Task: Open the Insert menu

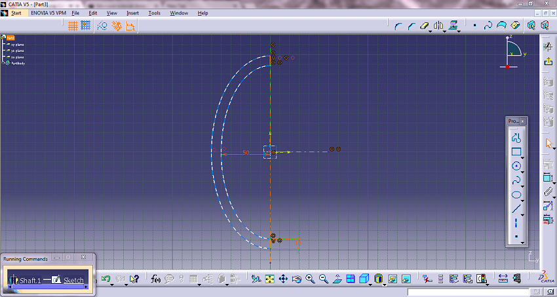Action: pyautogui.click(x=132, y=13)
